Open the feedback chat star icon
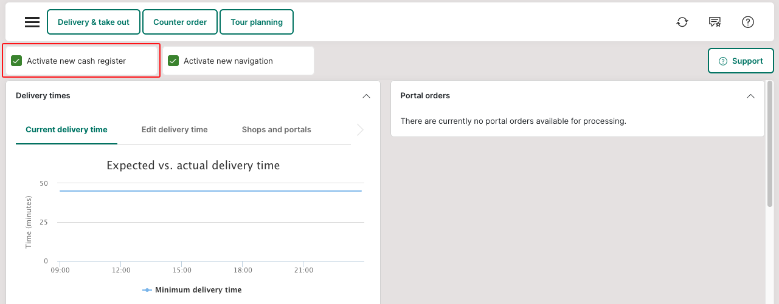 coord(715,22)
